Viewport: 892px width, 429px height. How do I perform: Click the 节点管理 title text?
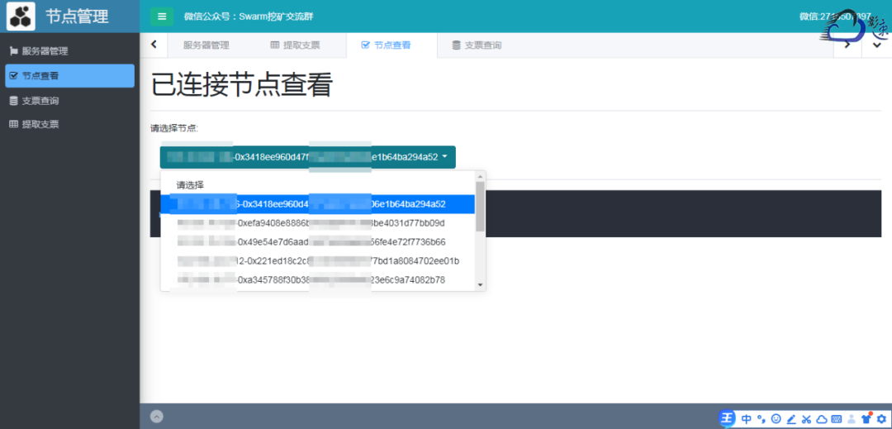coord(77,17)
